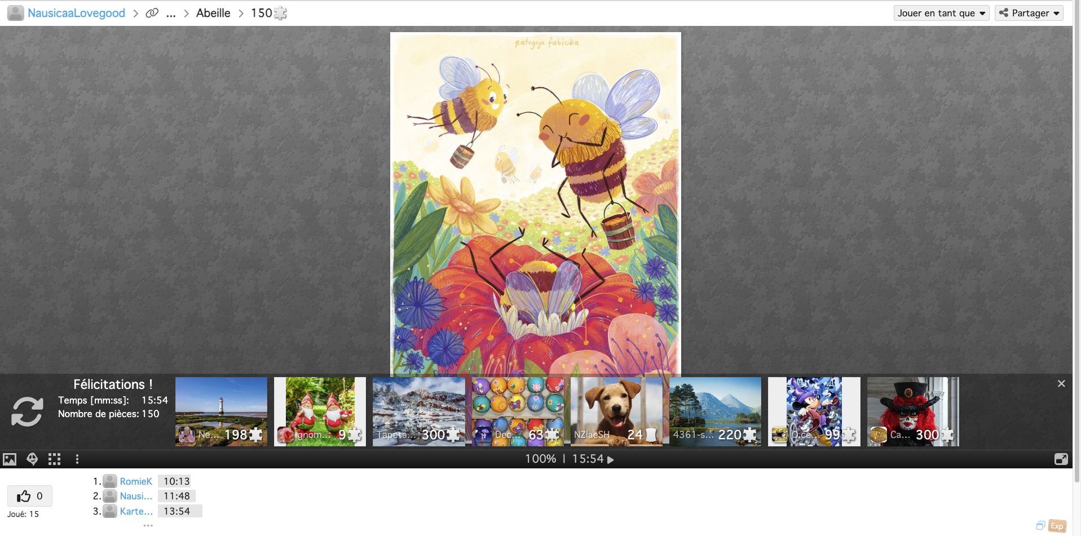The width and height of the screenshot is (1081, 536).
Task: Open the snowy Tapeta 300-piece puzzle thumbnail
Action: click(419, 411)
